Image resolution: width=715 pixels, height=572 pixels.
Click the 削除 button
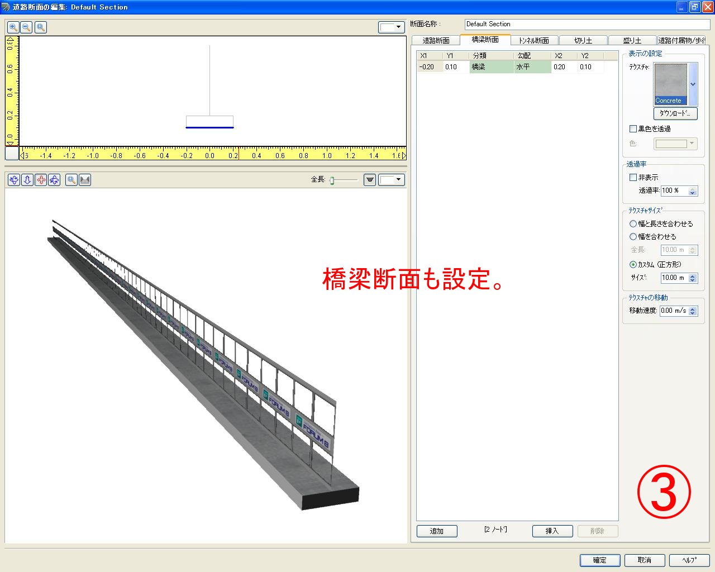point(597,531)
